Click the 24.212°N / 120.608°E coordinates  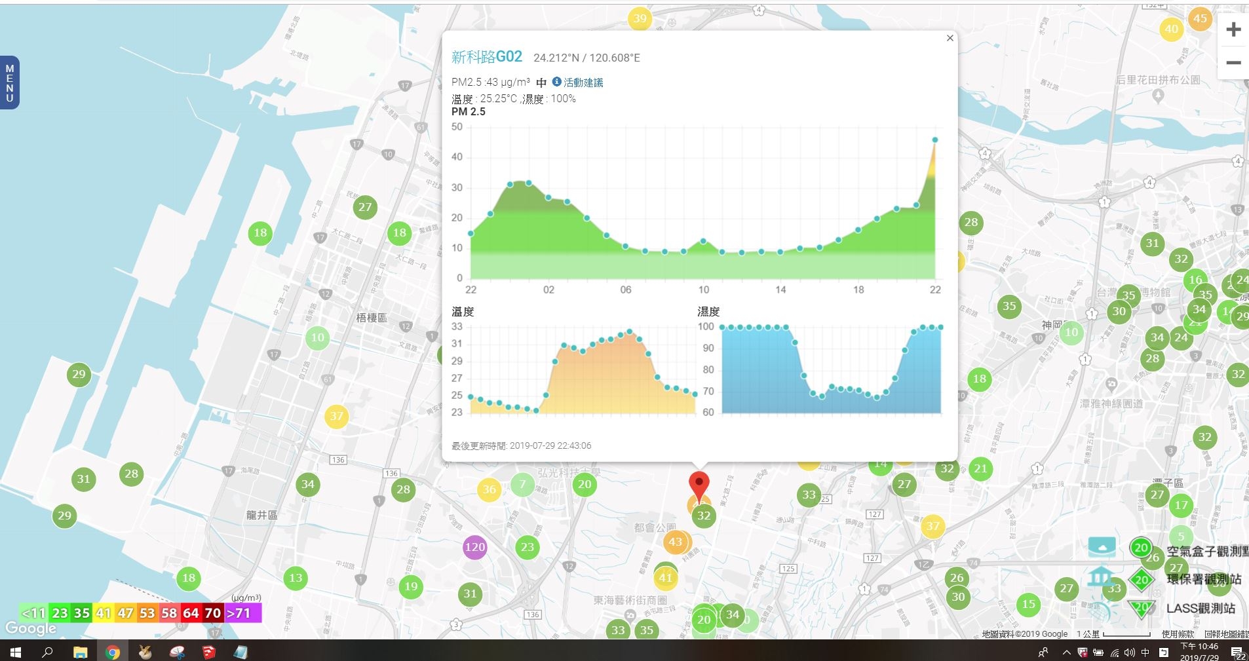click(x=586, y=58)
